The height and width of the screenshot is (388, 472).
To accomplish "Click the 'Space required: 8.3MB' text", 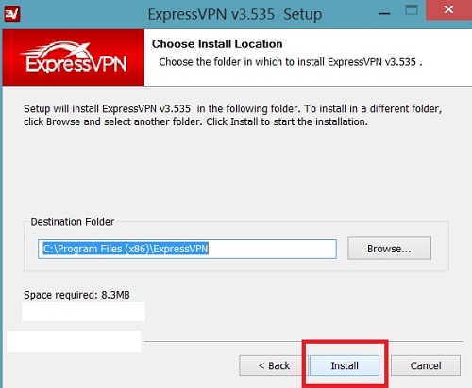I will pos(76,295).
